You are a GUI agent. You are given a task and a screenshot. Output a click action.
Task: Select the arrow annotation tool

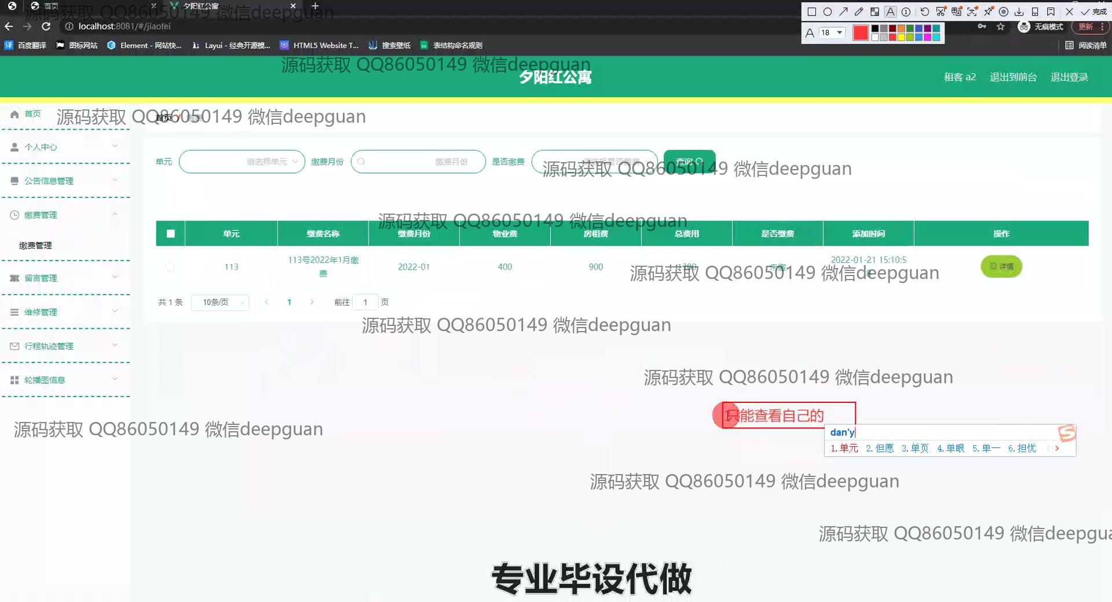(843, 12)
